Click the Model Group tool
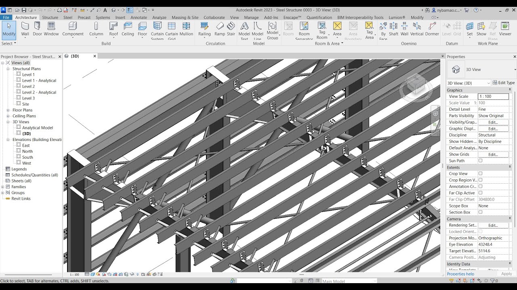Image resolution: width=517 pixels, height=290 pixels. [x=273, y=31]
